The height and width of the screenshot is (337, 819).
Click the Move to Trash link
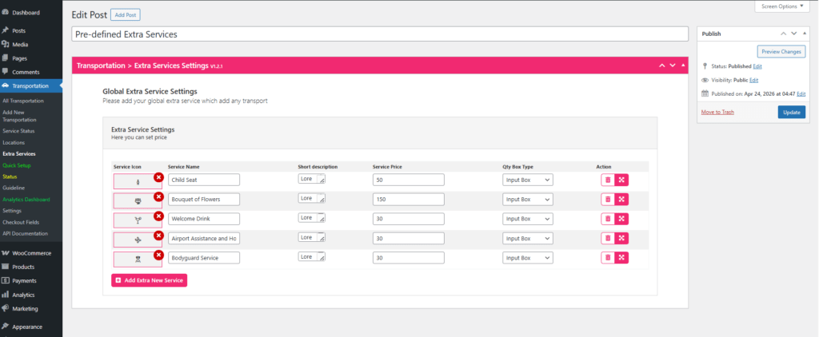pos(717,112)
